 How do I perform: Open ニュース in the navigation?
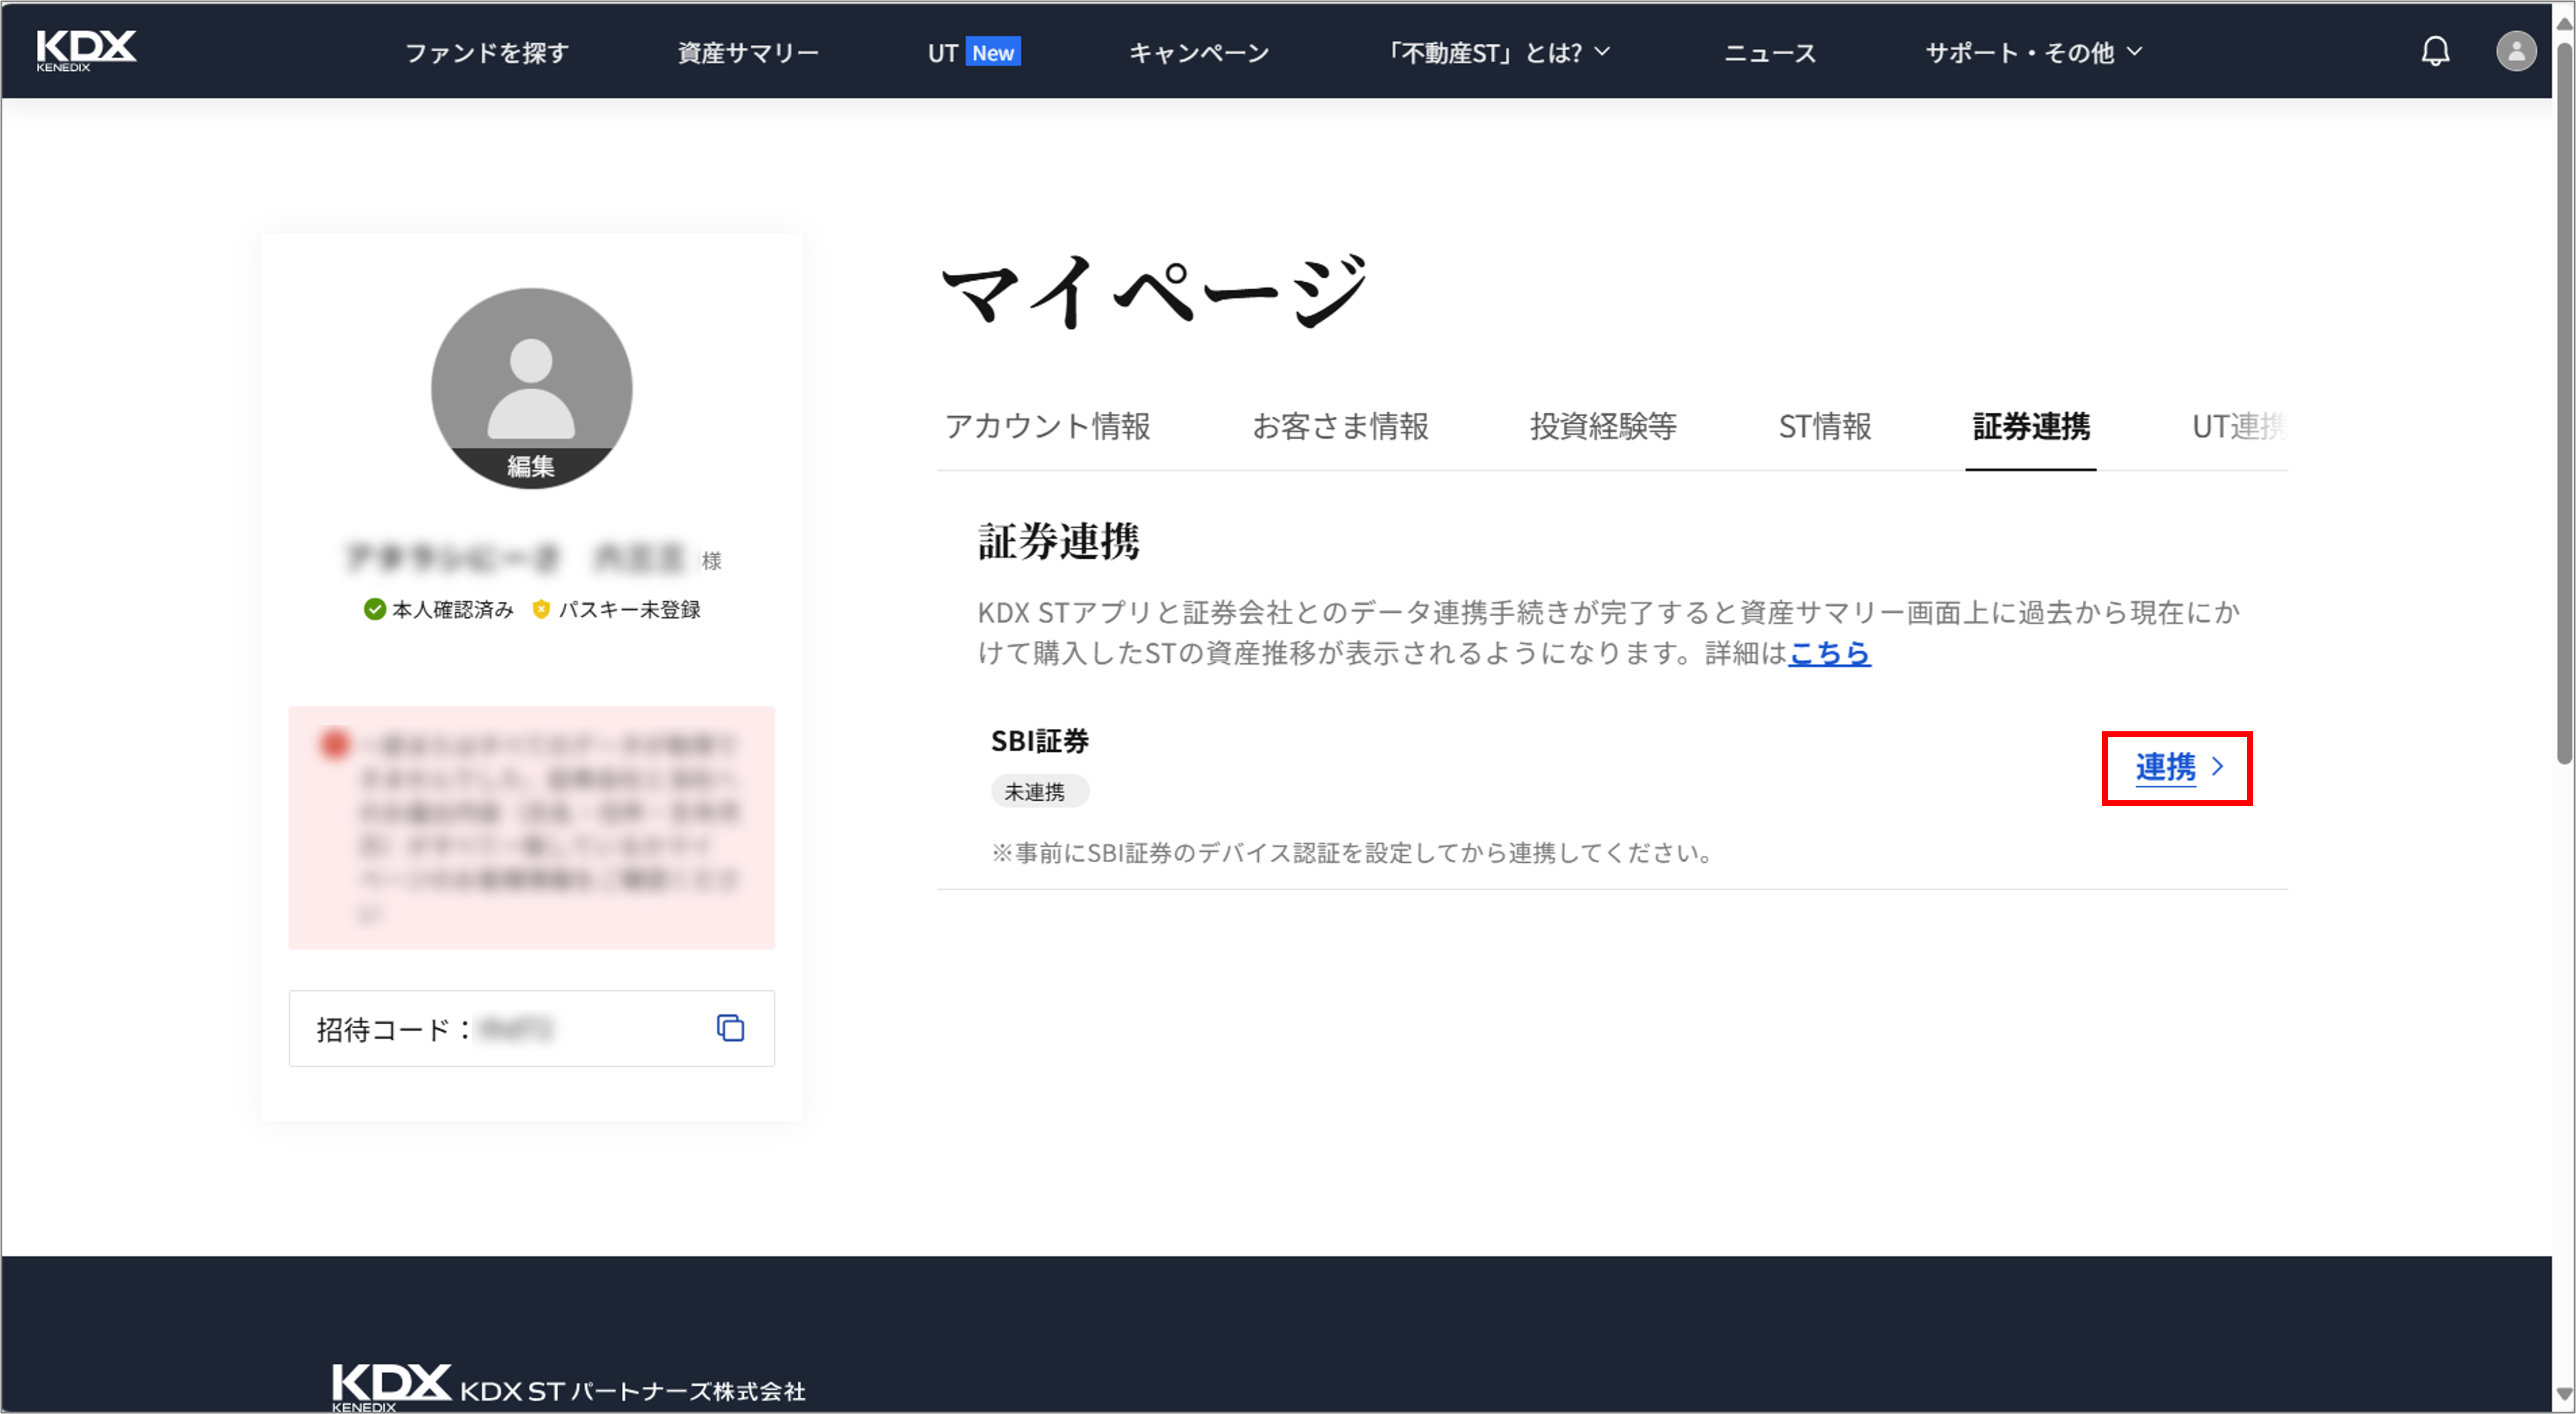1769,52
